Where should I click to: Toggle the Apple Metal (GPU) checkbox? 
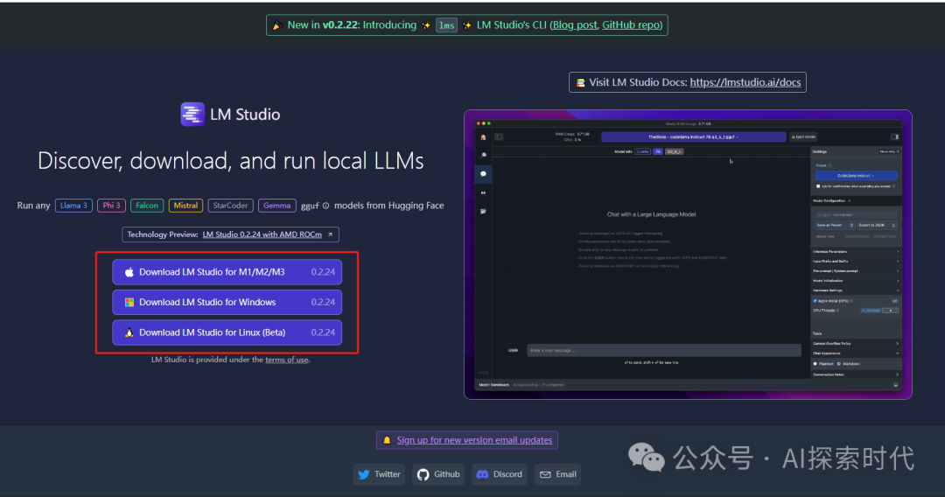(x=815, y=300)
